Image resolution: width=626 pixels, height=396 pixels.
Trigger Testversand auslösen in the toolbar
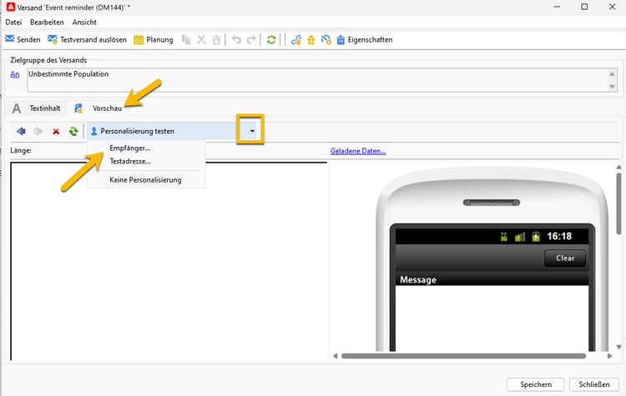click(87, 39)
